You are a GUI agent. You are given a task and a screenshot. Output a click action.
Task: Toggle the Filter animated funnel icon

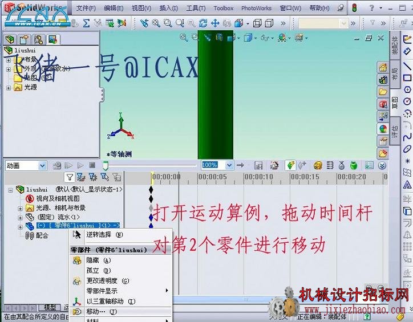pos(81,177)
